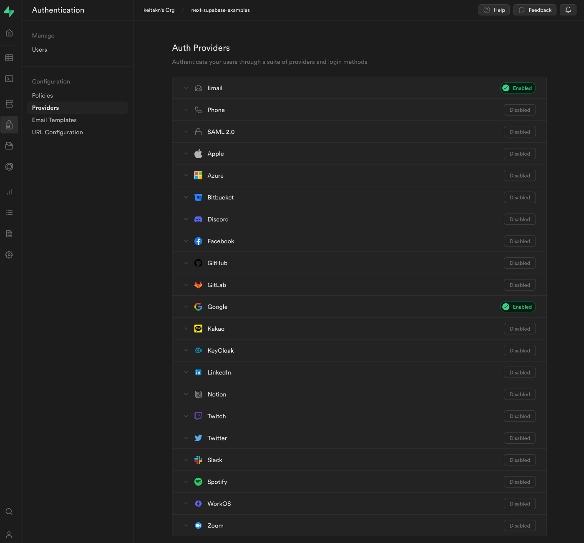Expand the WorkOS provider chevron
The height and width of the screenshot is (543, 584).
pos(186,504)
